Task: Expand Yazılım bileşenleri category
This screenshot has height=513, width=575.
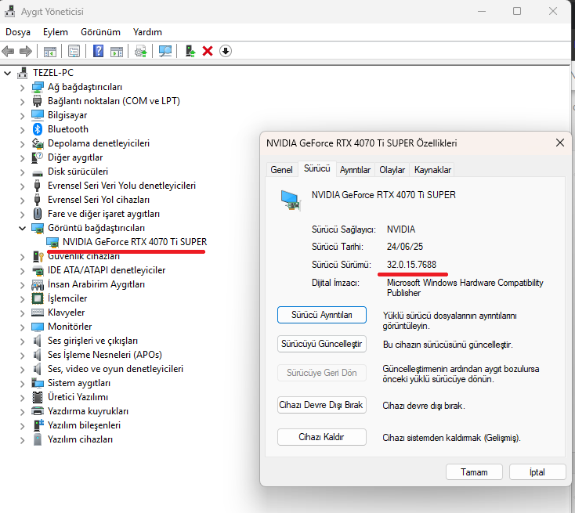Action: coord(23,426)
